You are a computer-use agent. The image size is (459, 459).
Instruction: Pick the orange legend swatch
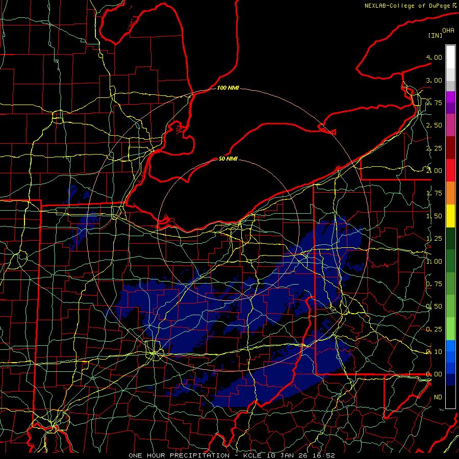pos(450,193)
